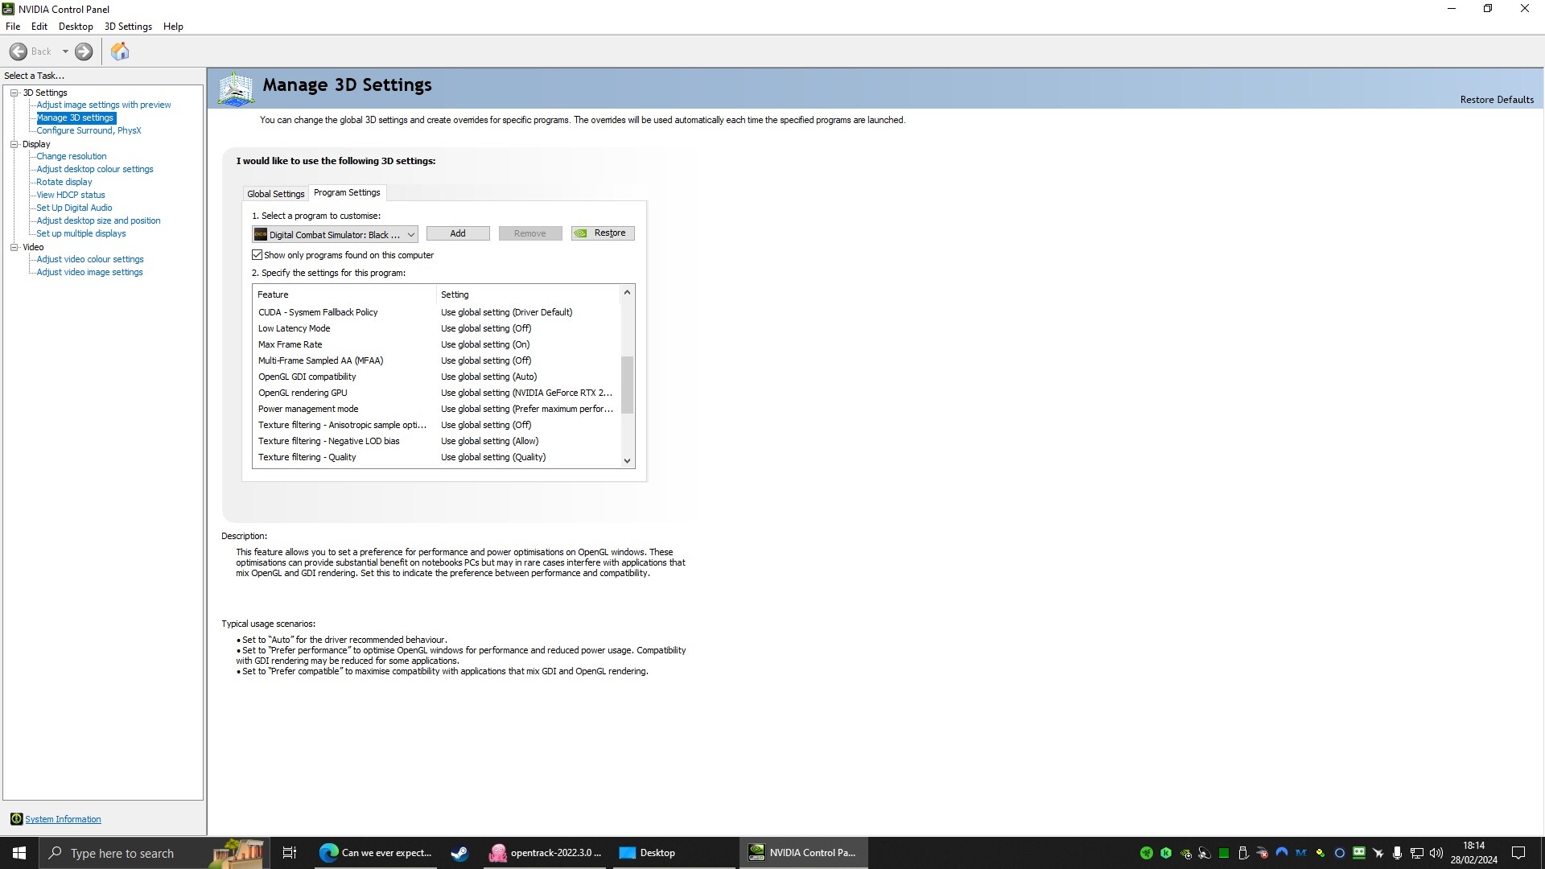Screen dimensions: 1545x869
Task: Open Adjust image settings with preview
Action: tap(104, 105)
